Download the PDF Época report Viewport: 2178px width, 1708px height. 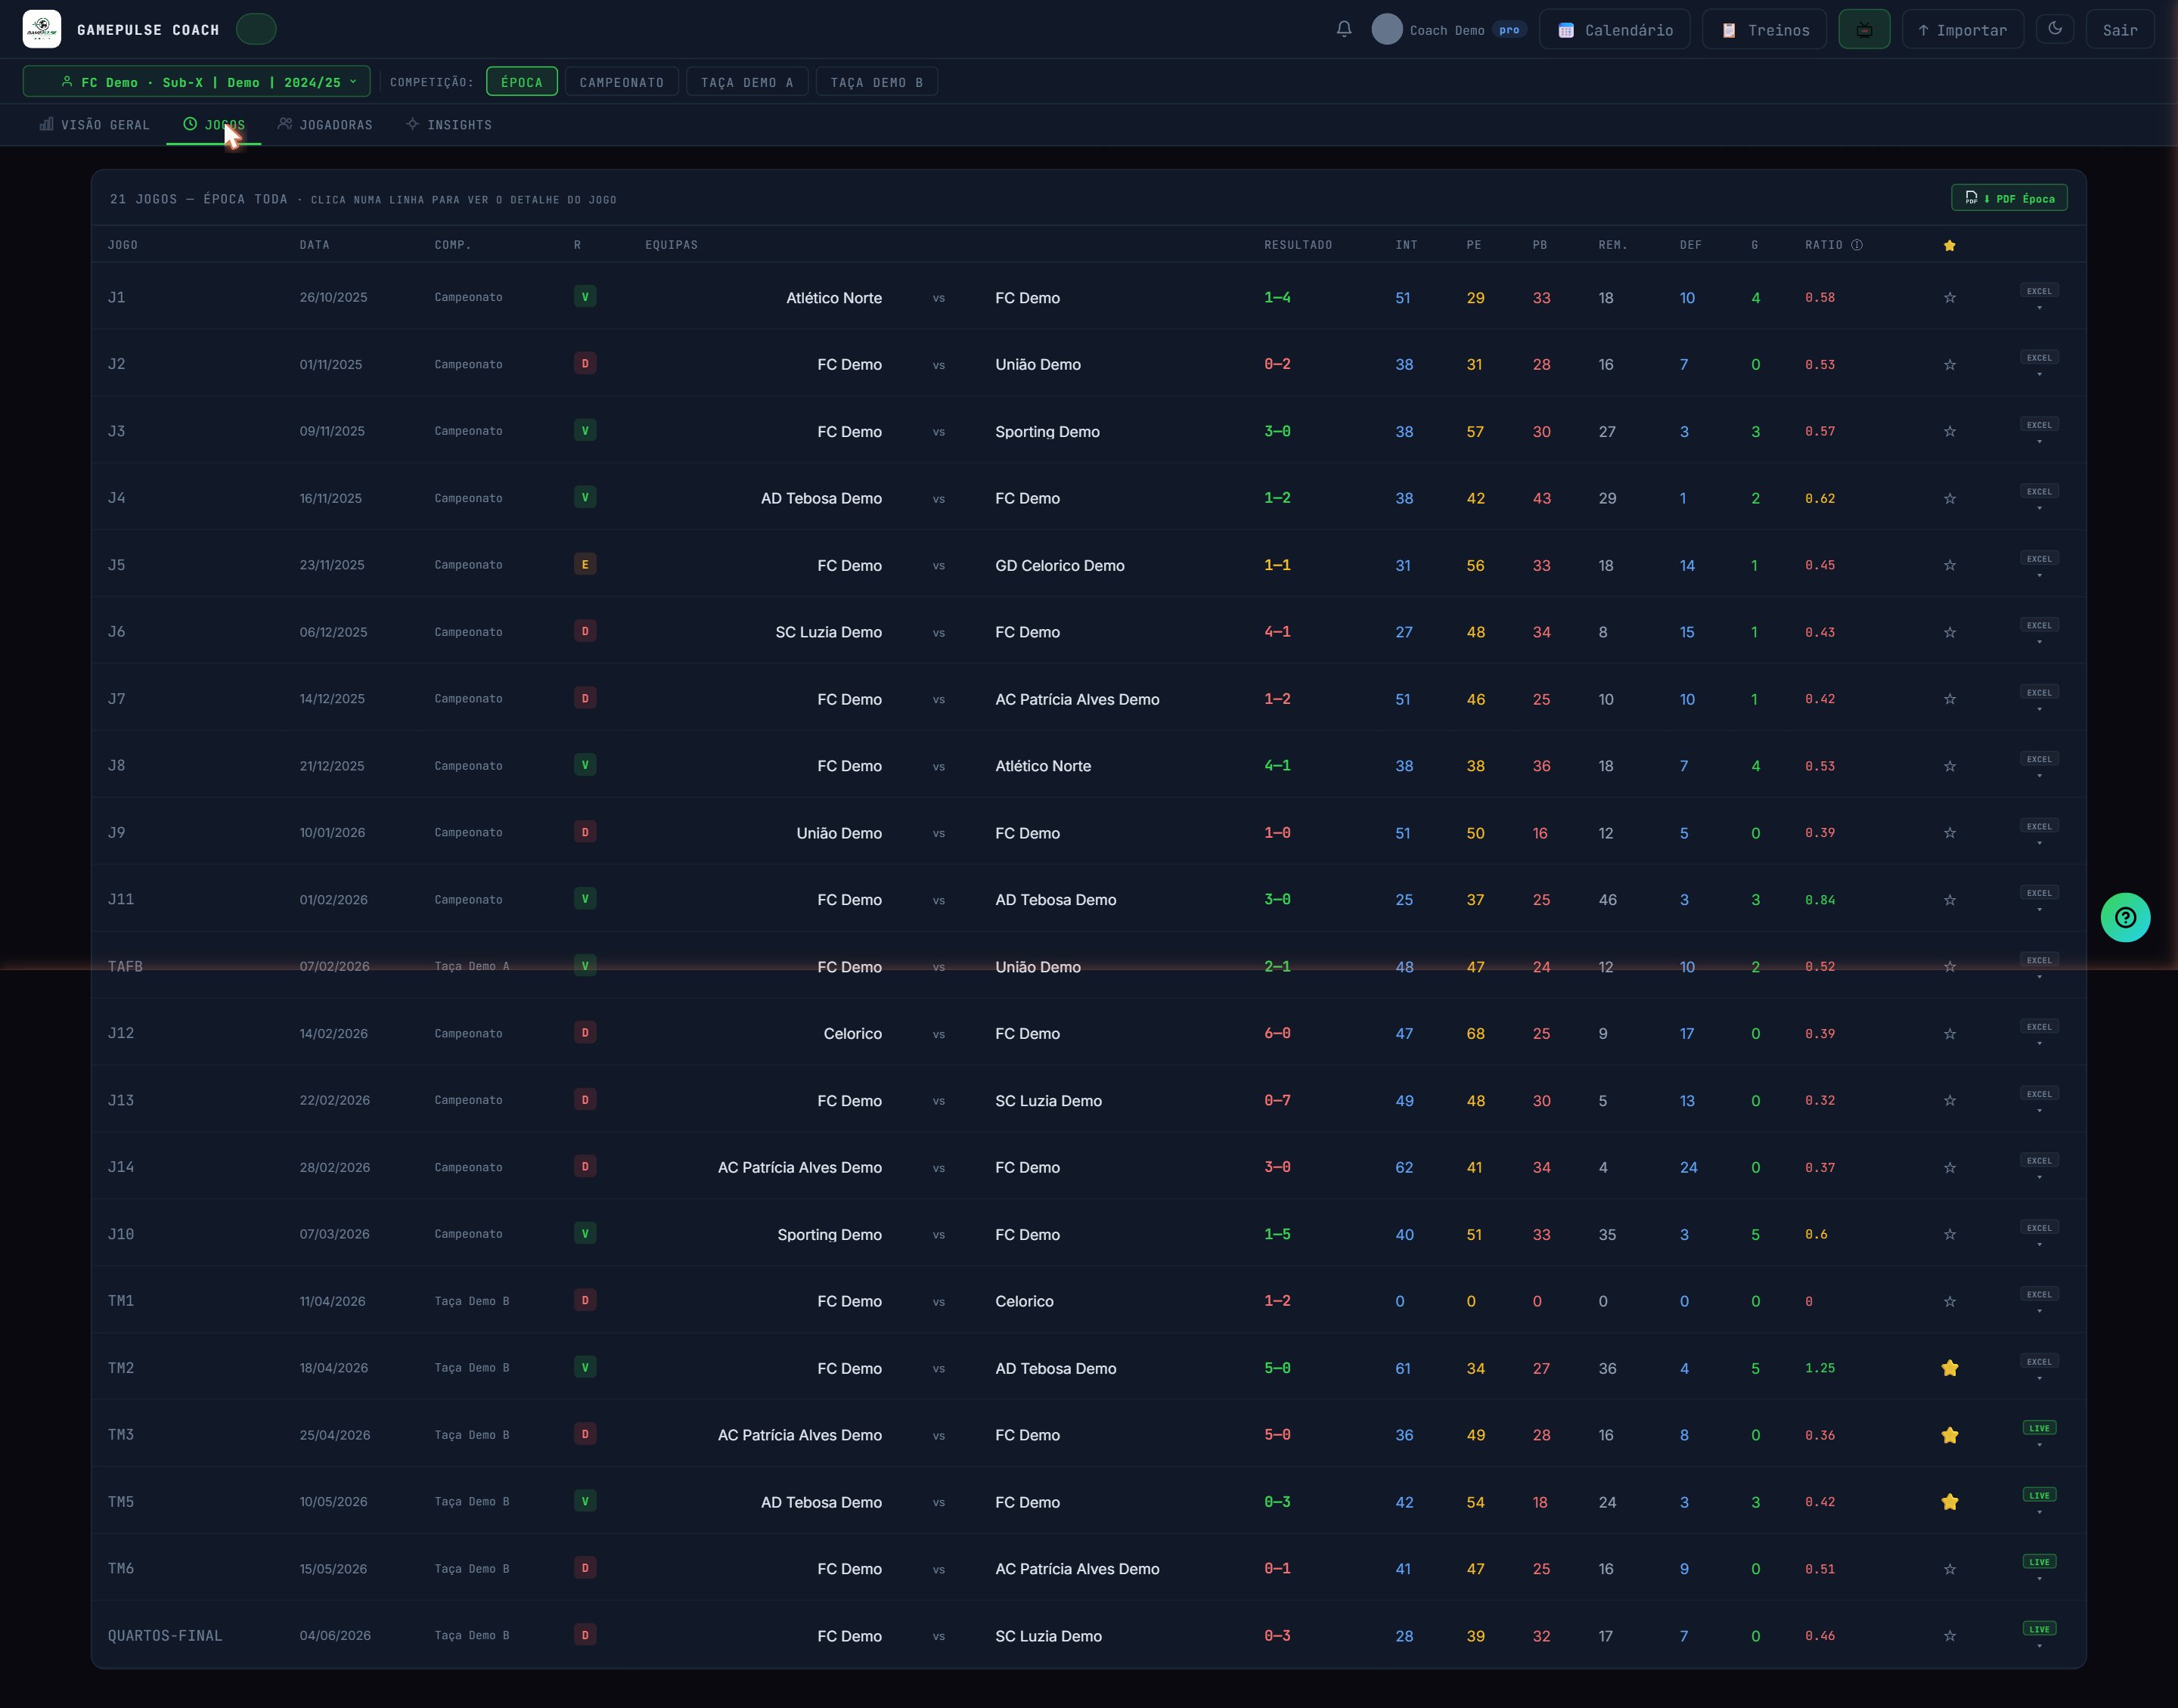(x=2009, y=198)
